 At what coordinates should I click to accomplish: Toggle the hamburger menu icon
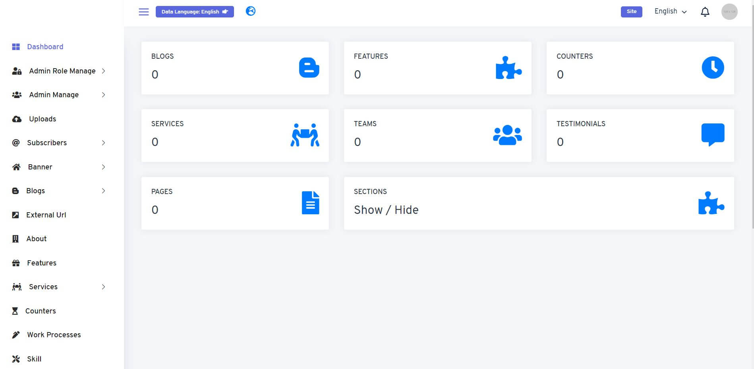click(144, 12)
